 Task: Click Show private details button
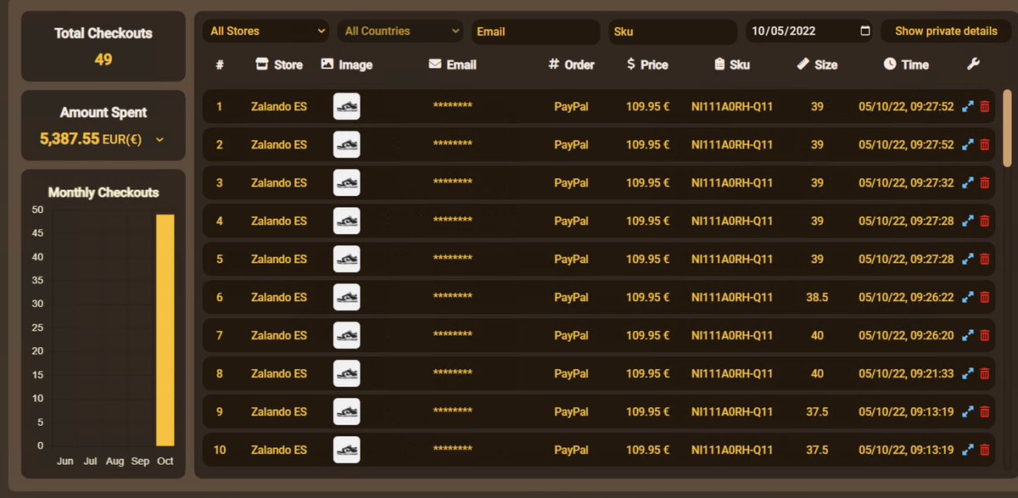point(946,31)
